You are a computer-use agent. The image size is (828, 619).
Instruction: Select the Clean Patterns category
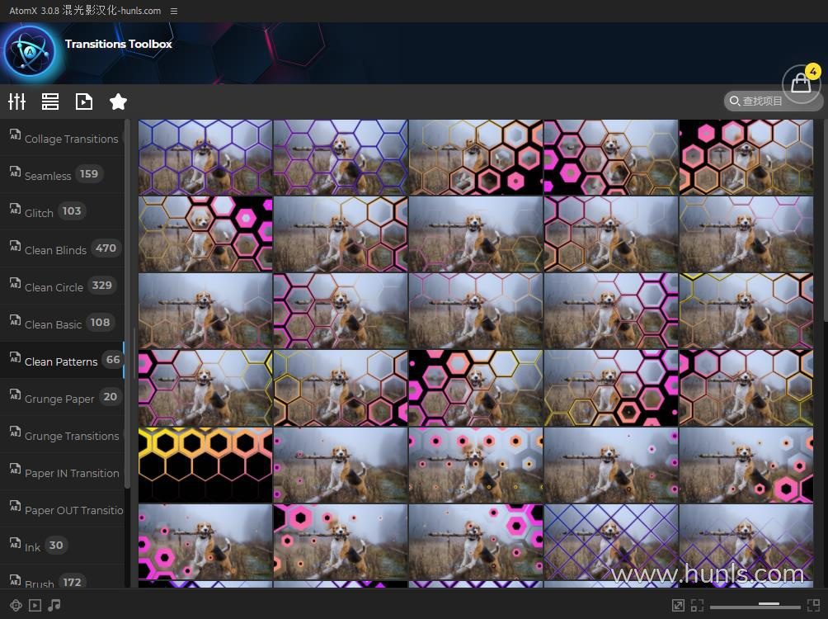click(x=62, y=361)
